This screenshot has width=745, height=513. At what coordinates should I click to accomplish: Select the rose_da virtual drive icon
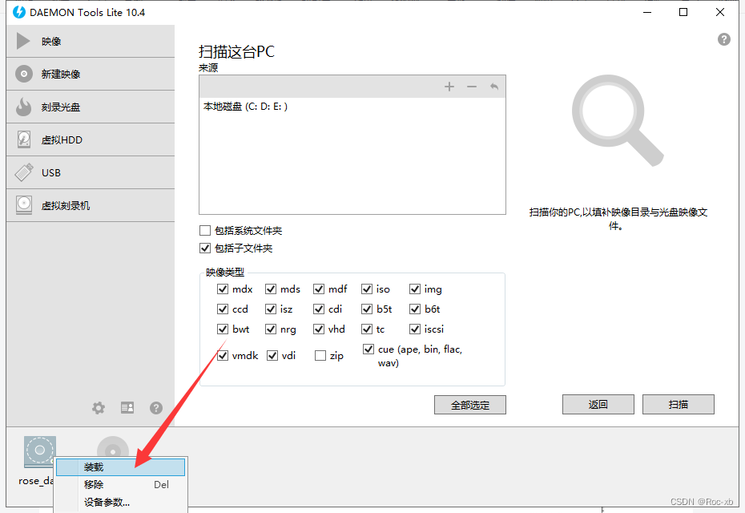coord(40,451)
